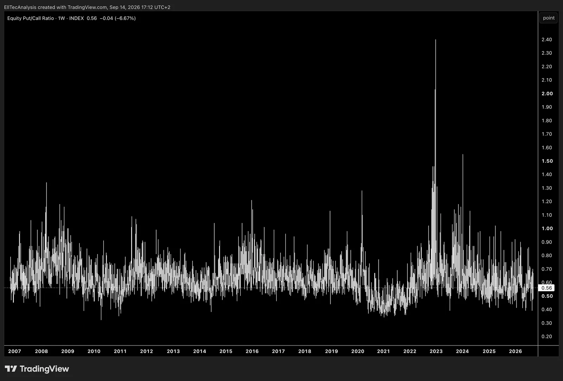Viewport: 563px width, 381px height.
Task: Click the 2015 year label on time axis
Action: 226,351
